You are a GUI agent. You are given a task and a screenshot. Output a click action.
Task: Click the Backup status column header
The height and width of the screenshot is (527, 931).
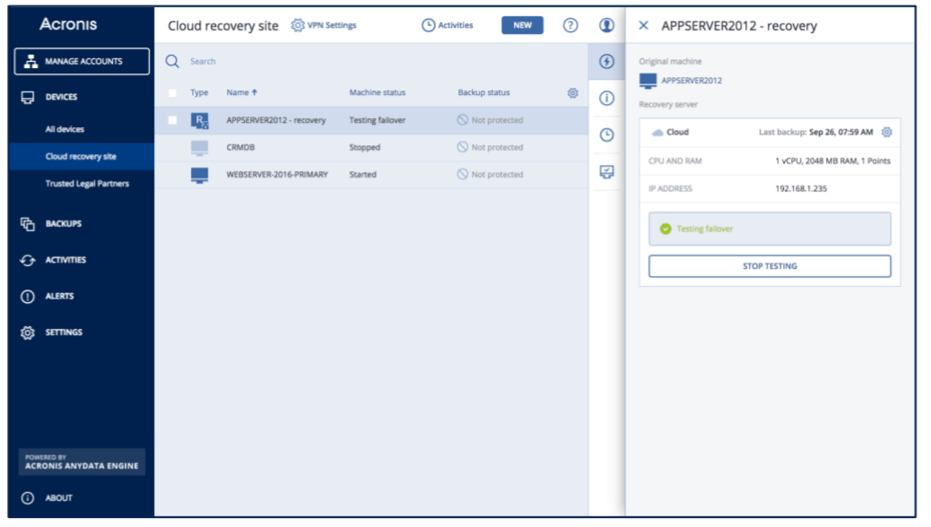[483, 92]
